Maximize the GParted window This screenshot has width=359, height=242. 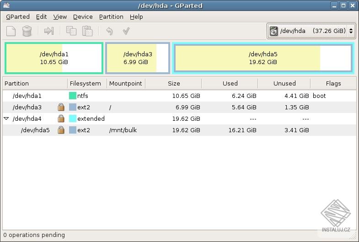(343, 5)
